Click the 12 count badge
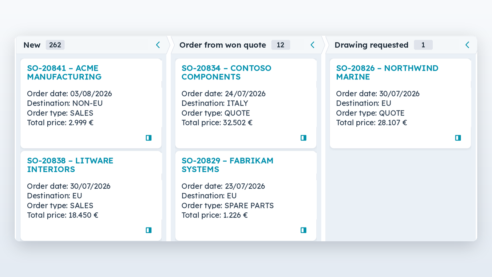Screen dimensions: 492x277 point(280,45)
